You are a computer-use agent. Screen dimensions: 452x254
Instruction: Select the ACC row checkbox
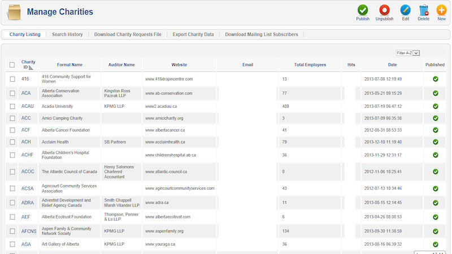click(12, 118)
